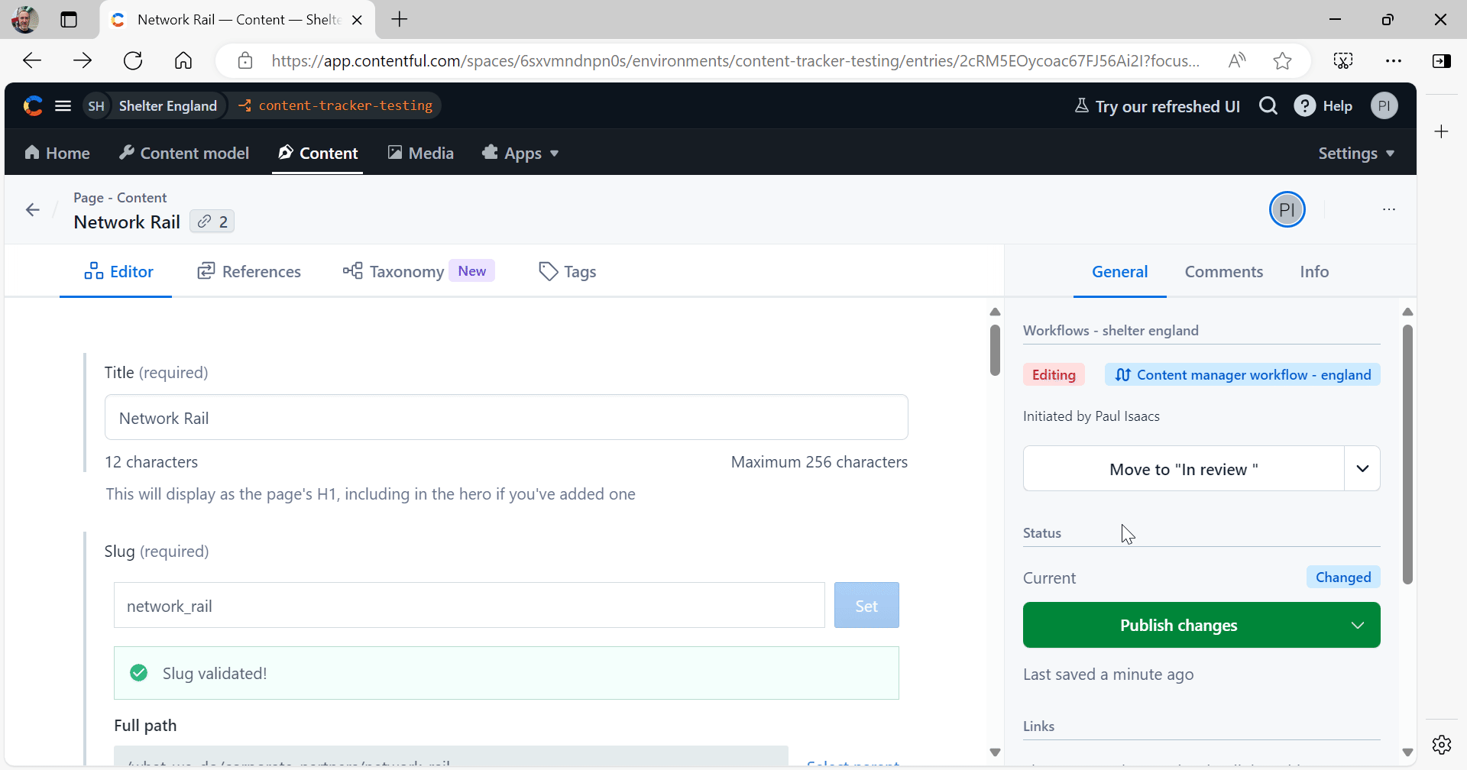Click the PI account avatar in header

coord(1384,105)
